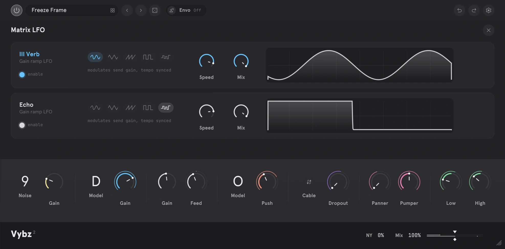
Task: Open the Noise type selector showing 9
Action: coord(25,181)
